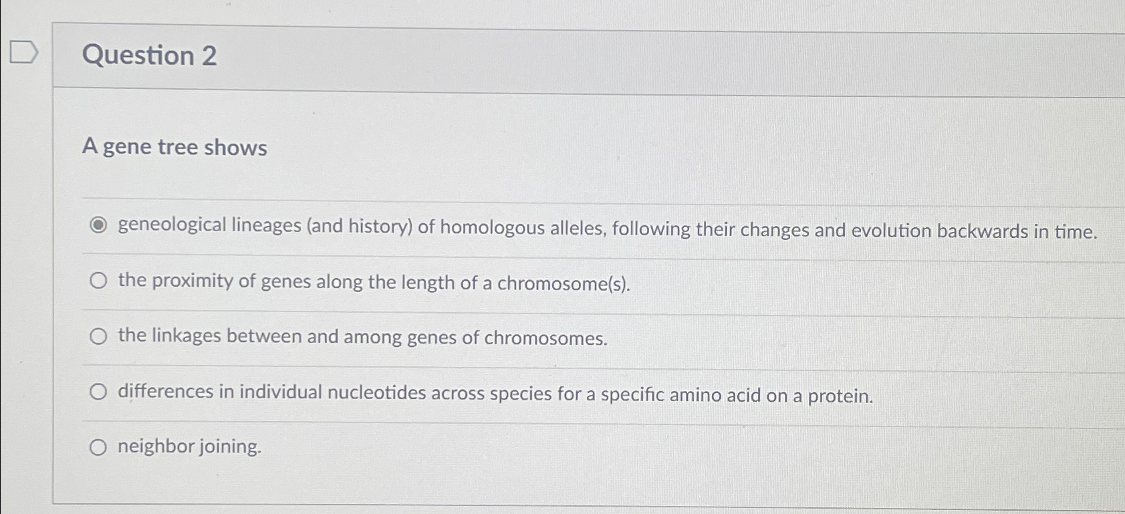This screenshot has height=514, width=1125.
Task: Click the circle icon next to neighbor joining
Action: click(x=98, y=446)
